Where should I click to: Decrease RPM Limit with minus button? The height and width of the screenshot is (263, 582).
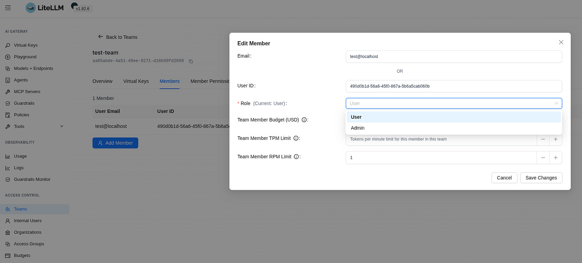[x=543, y=157]
